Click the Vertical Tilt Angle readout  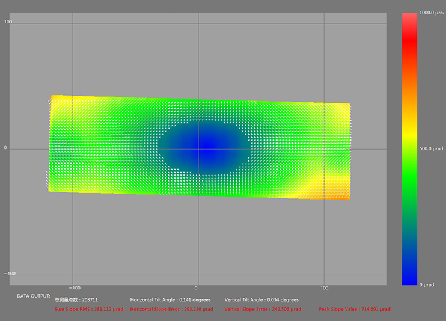click(x=261, y=299)
